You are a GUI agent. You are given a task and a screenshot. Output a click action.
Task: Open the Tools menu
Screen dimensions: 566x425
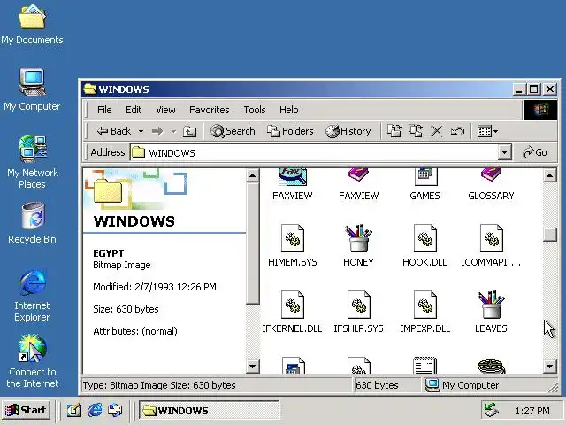pyautogui.click(x=255, y=110)
